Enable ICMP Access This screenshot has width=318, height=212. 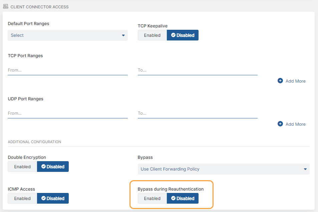tap(22, 198)
